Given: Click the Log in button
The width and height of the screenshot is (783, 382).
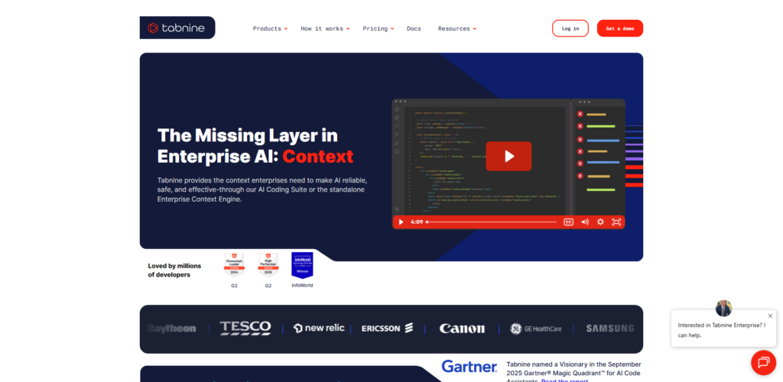Looking at the screenshot, I should point(570,28).
